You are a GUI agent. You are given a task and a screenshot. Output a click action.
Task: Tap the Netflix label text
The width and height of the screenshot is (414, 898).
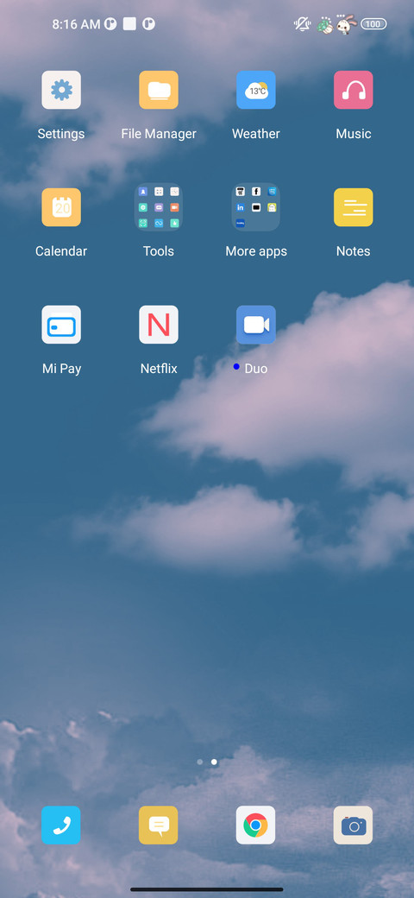point(159,369)
